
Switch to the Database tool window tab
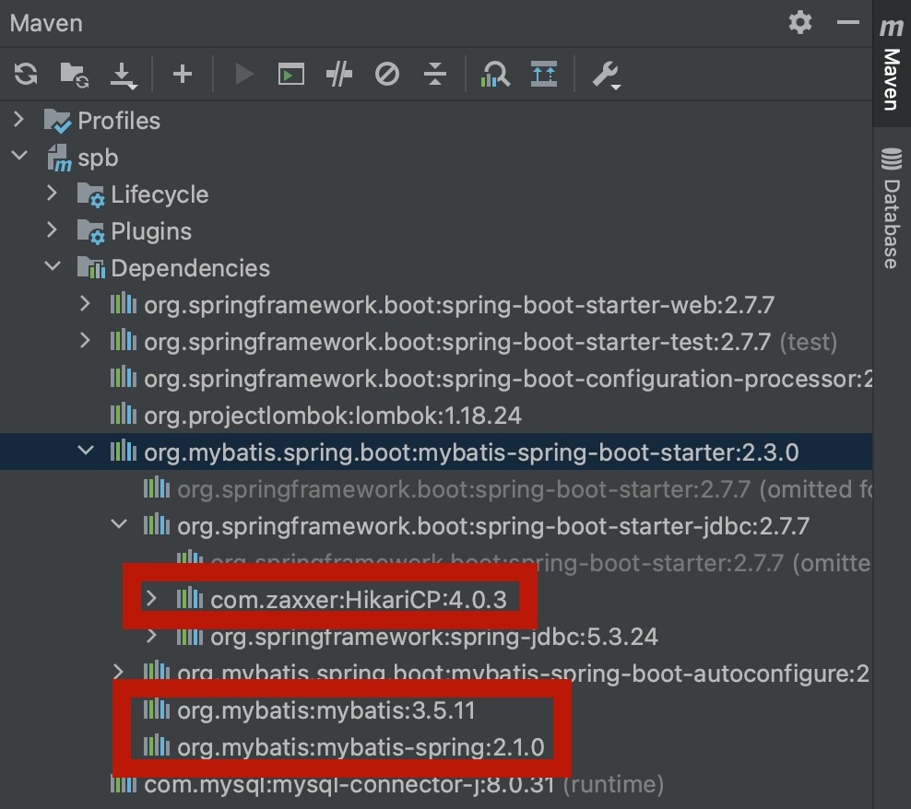pyautogui.click(x=890, y=214)
